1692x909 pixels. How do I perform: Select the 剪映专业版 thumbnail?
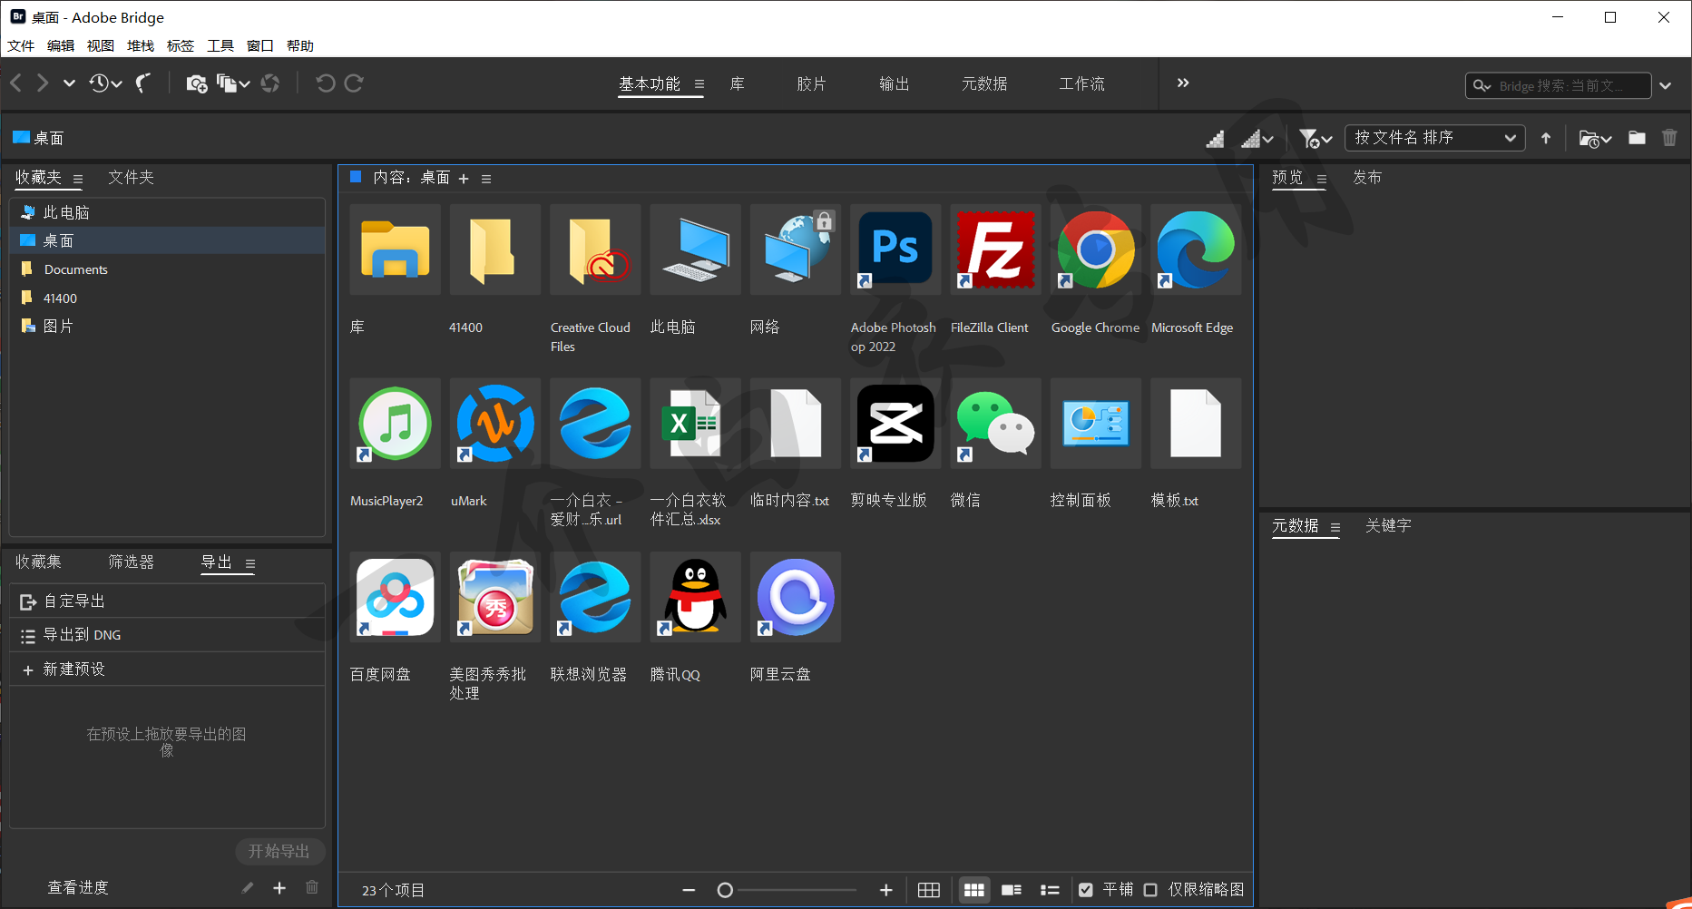(x=895, y=423)
